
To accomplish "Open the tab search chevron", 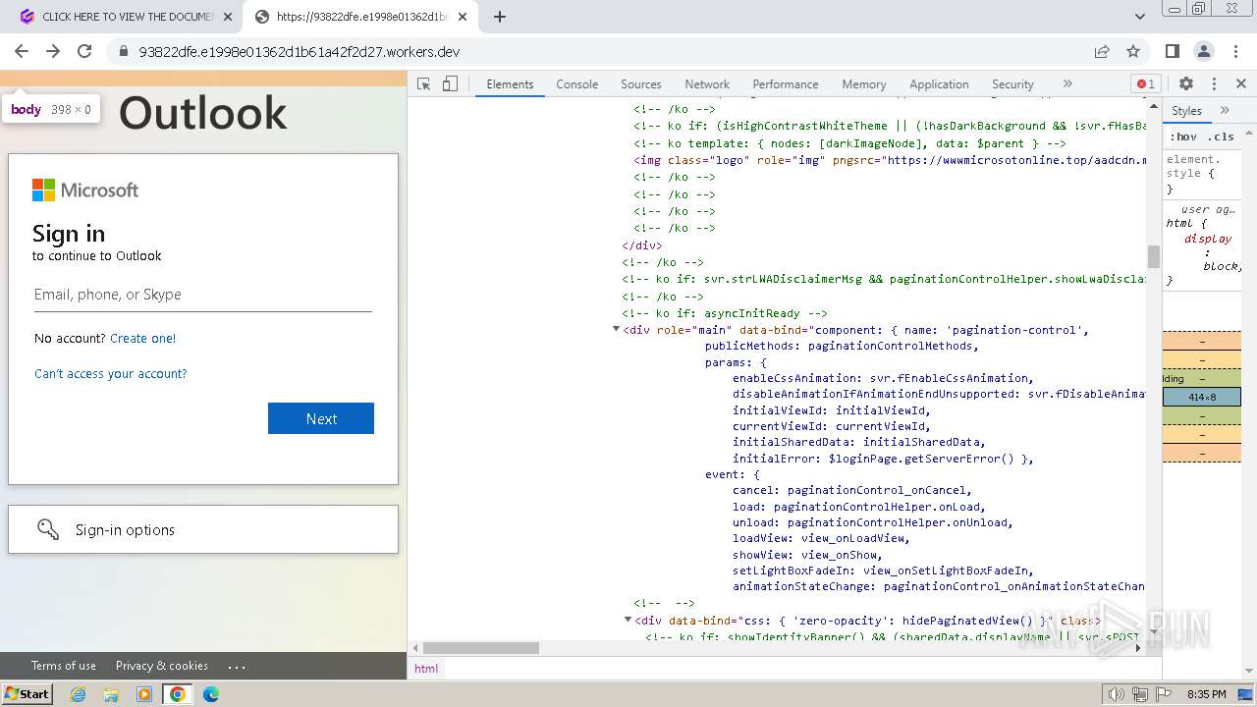I will pyautogui.click(x=1140, y=17).
